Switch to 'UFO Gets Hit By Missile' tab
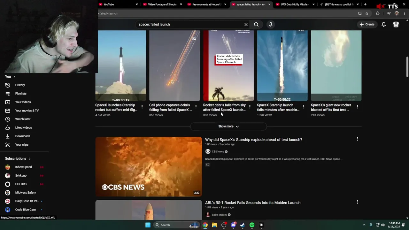This screenshot has width=409, height=230. coord(295,4)
